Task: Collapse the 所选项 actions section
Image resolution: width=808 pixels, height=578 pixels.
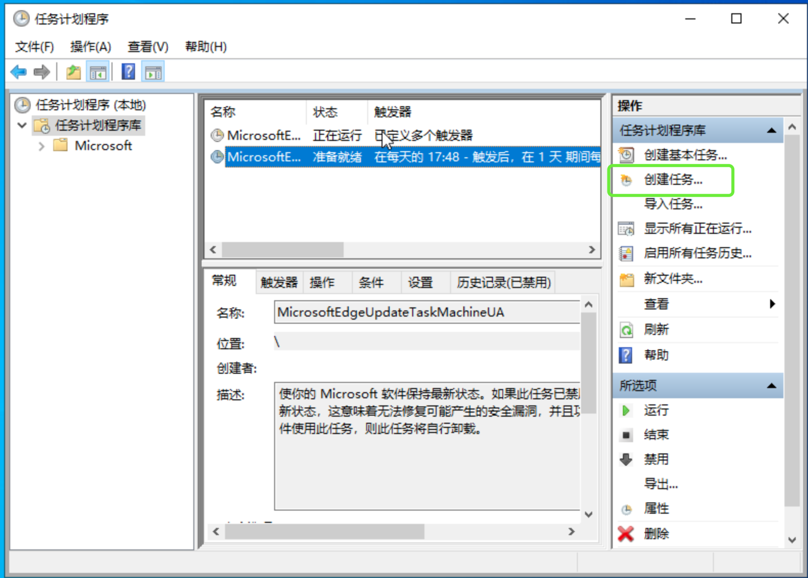Action: [x=772, y=386]
